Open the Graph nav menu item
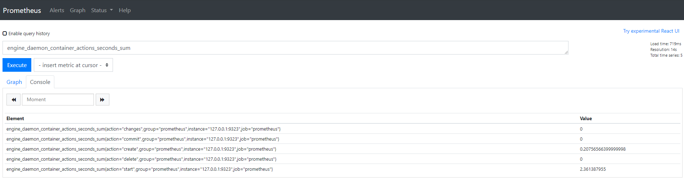Screen dimensions: 684x179 pyautogui.click(x=78, y=10)
